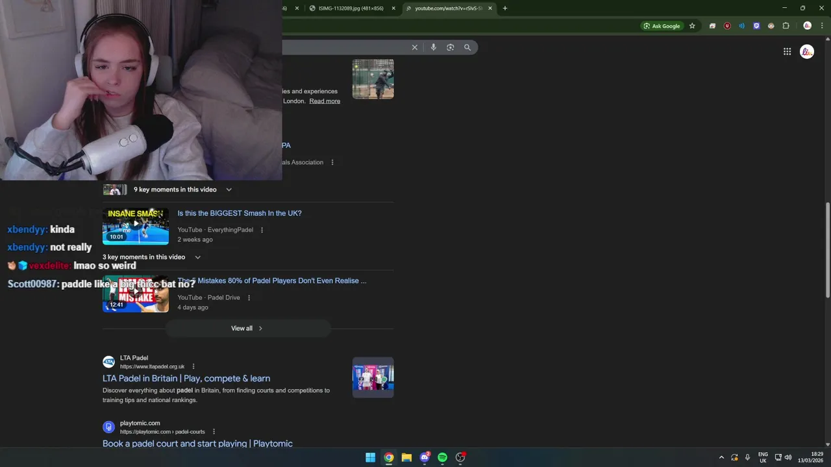Show hidden system tray icons
The height and width of the screenshot is (467, 831).
[721, 457]
